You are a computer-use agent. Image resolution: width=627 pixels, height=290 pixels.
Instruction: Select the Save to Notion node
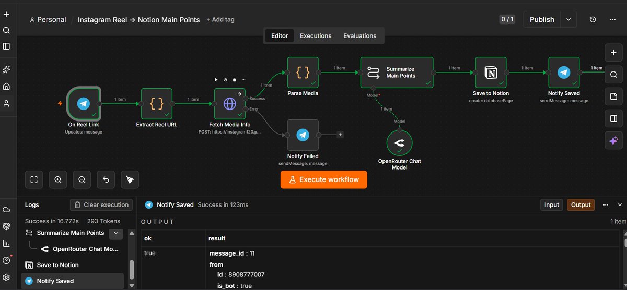coord(491,72)
